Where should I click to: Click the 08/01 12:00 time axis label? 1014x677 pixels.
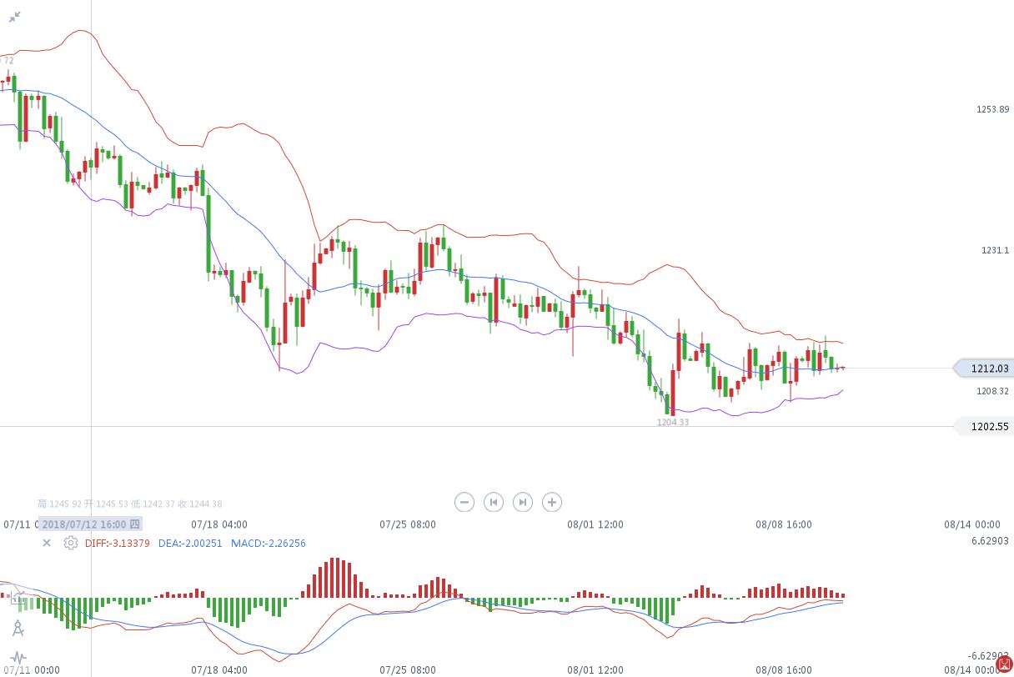595,524
